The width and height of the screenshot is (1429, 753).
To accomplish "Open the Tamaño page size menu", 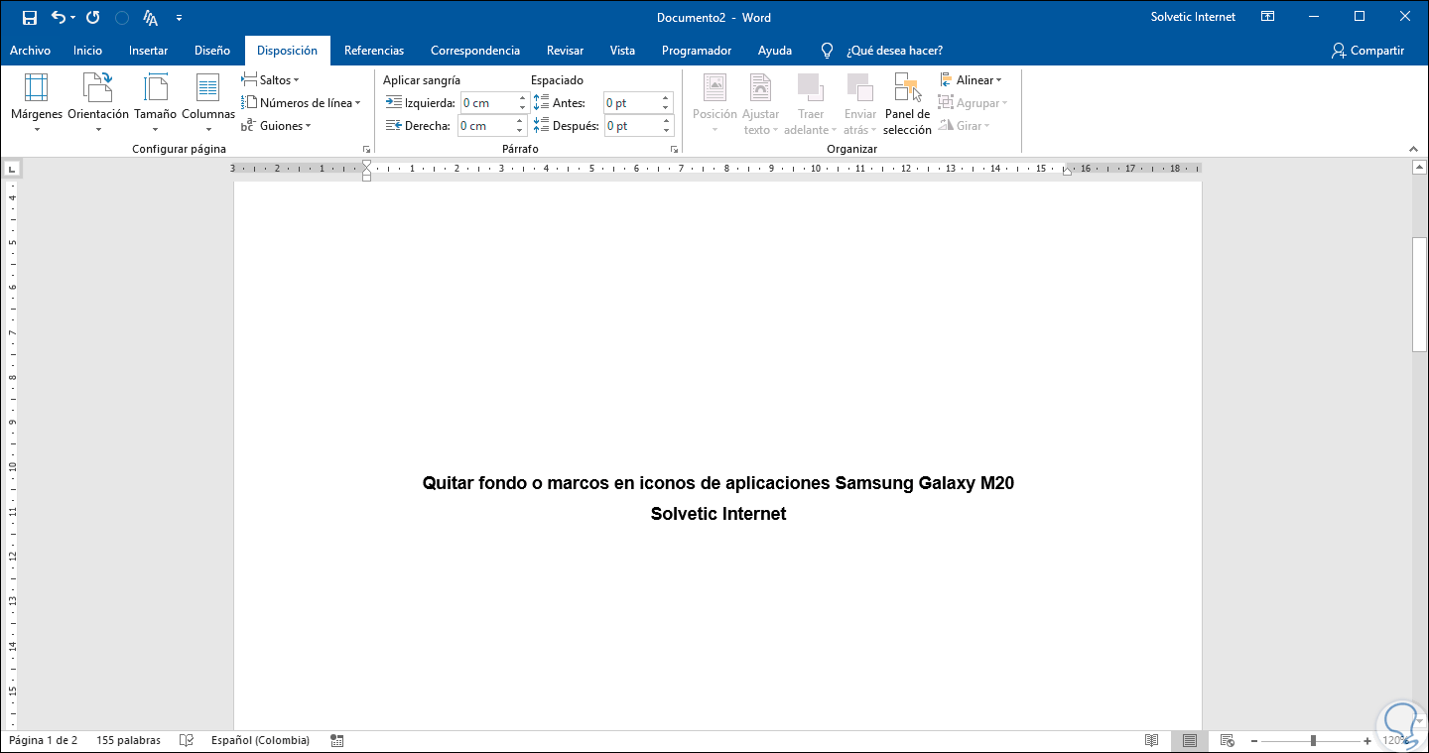I will 156,103.
